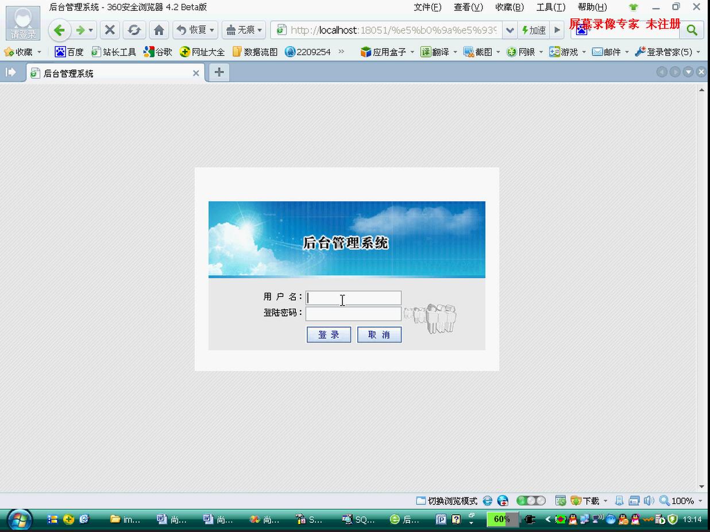The height and width of the screenshot is (532, 710).
Task: Click the 60% battery indicator in taskbar
Action: tap(502, 519)
